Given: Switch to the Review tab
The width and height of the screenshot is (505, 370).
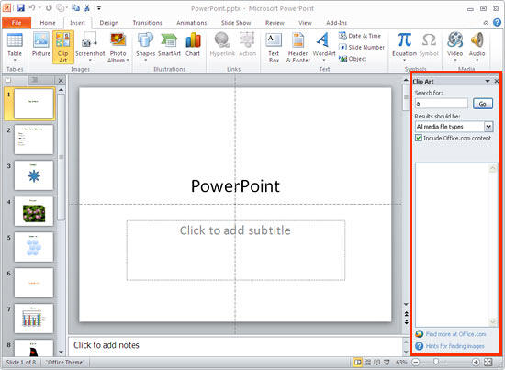Looking at the screenshot, I should (275, 23).
